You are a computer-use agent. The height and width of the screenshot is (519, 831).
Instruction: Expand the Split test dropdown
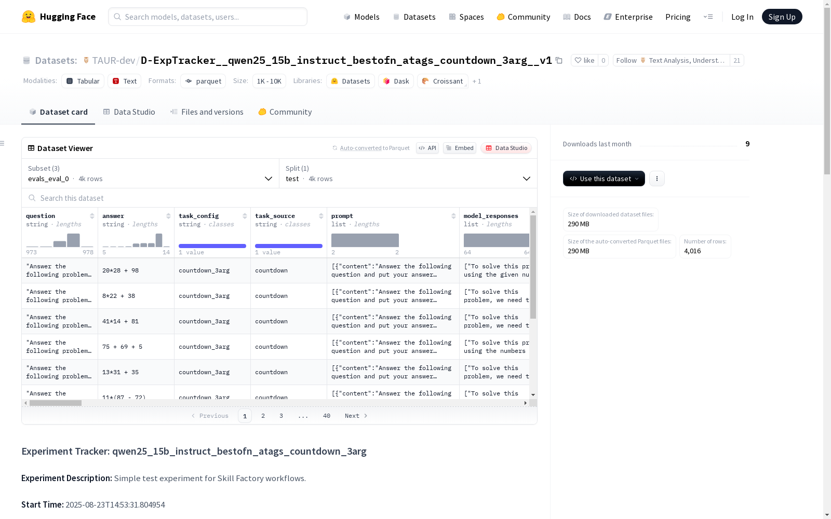(408, 173)
